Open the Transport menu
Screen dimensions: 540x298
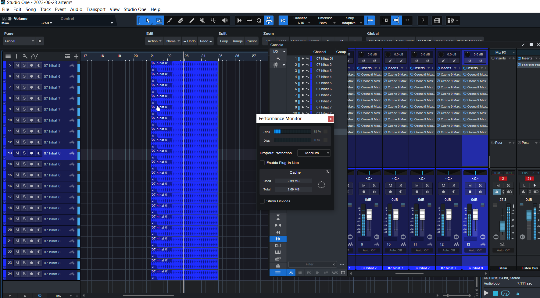pos(96,9)
